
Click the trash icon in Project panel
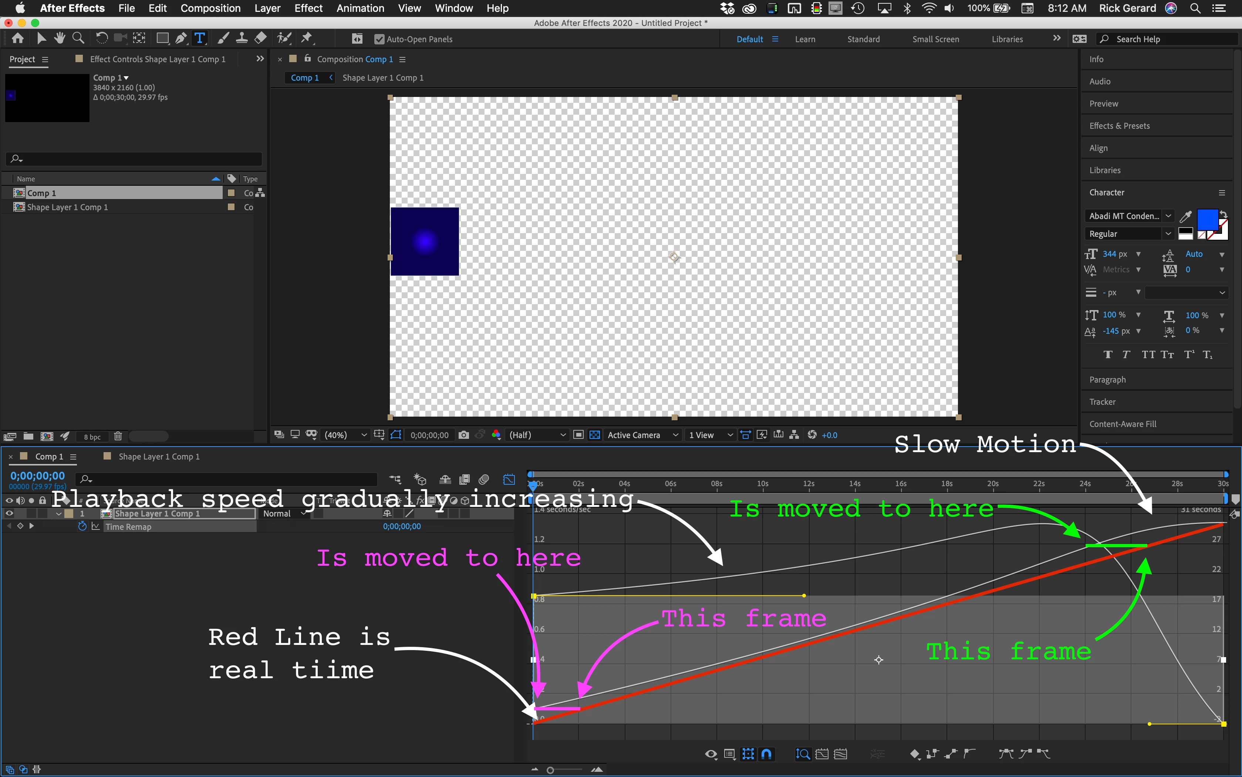(x=118, y=436)
